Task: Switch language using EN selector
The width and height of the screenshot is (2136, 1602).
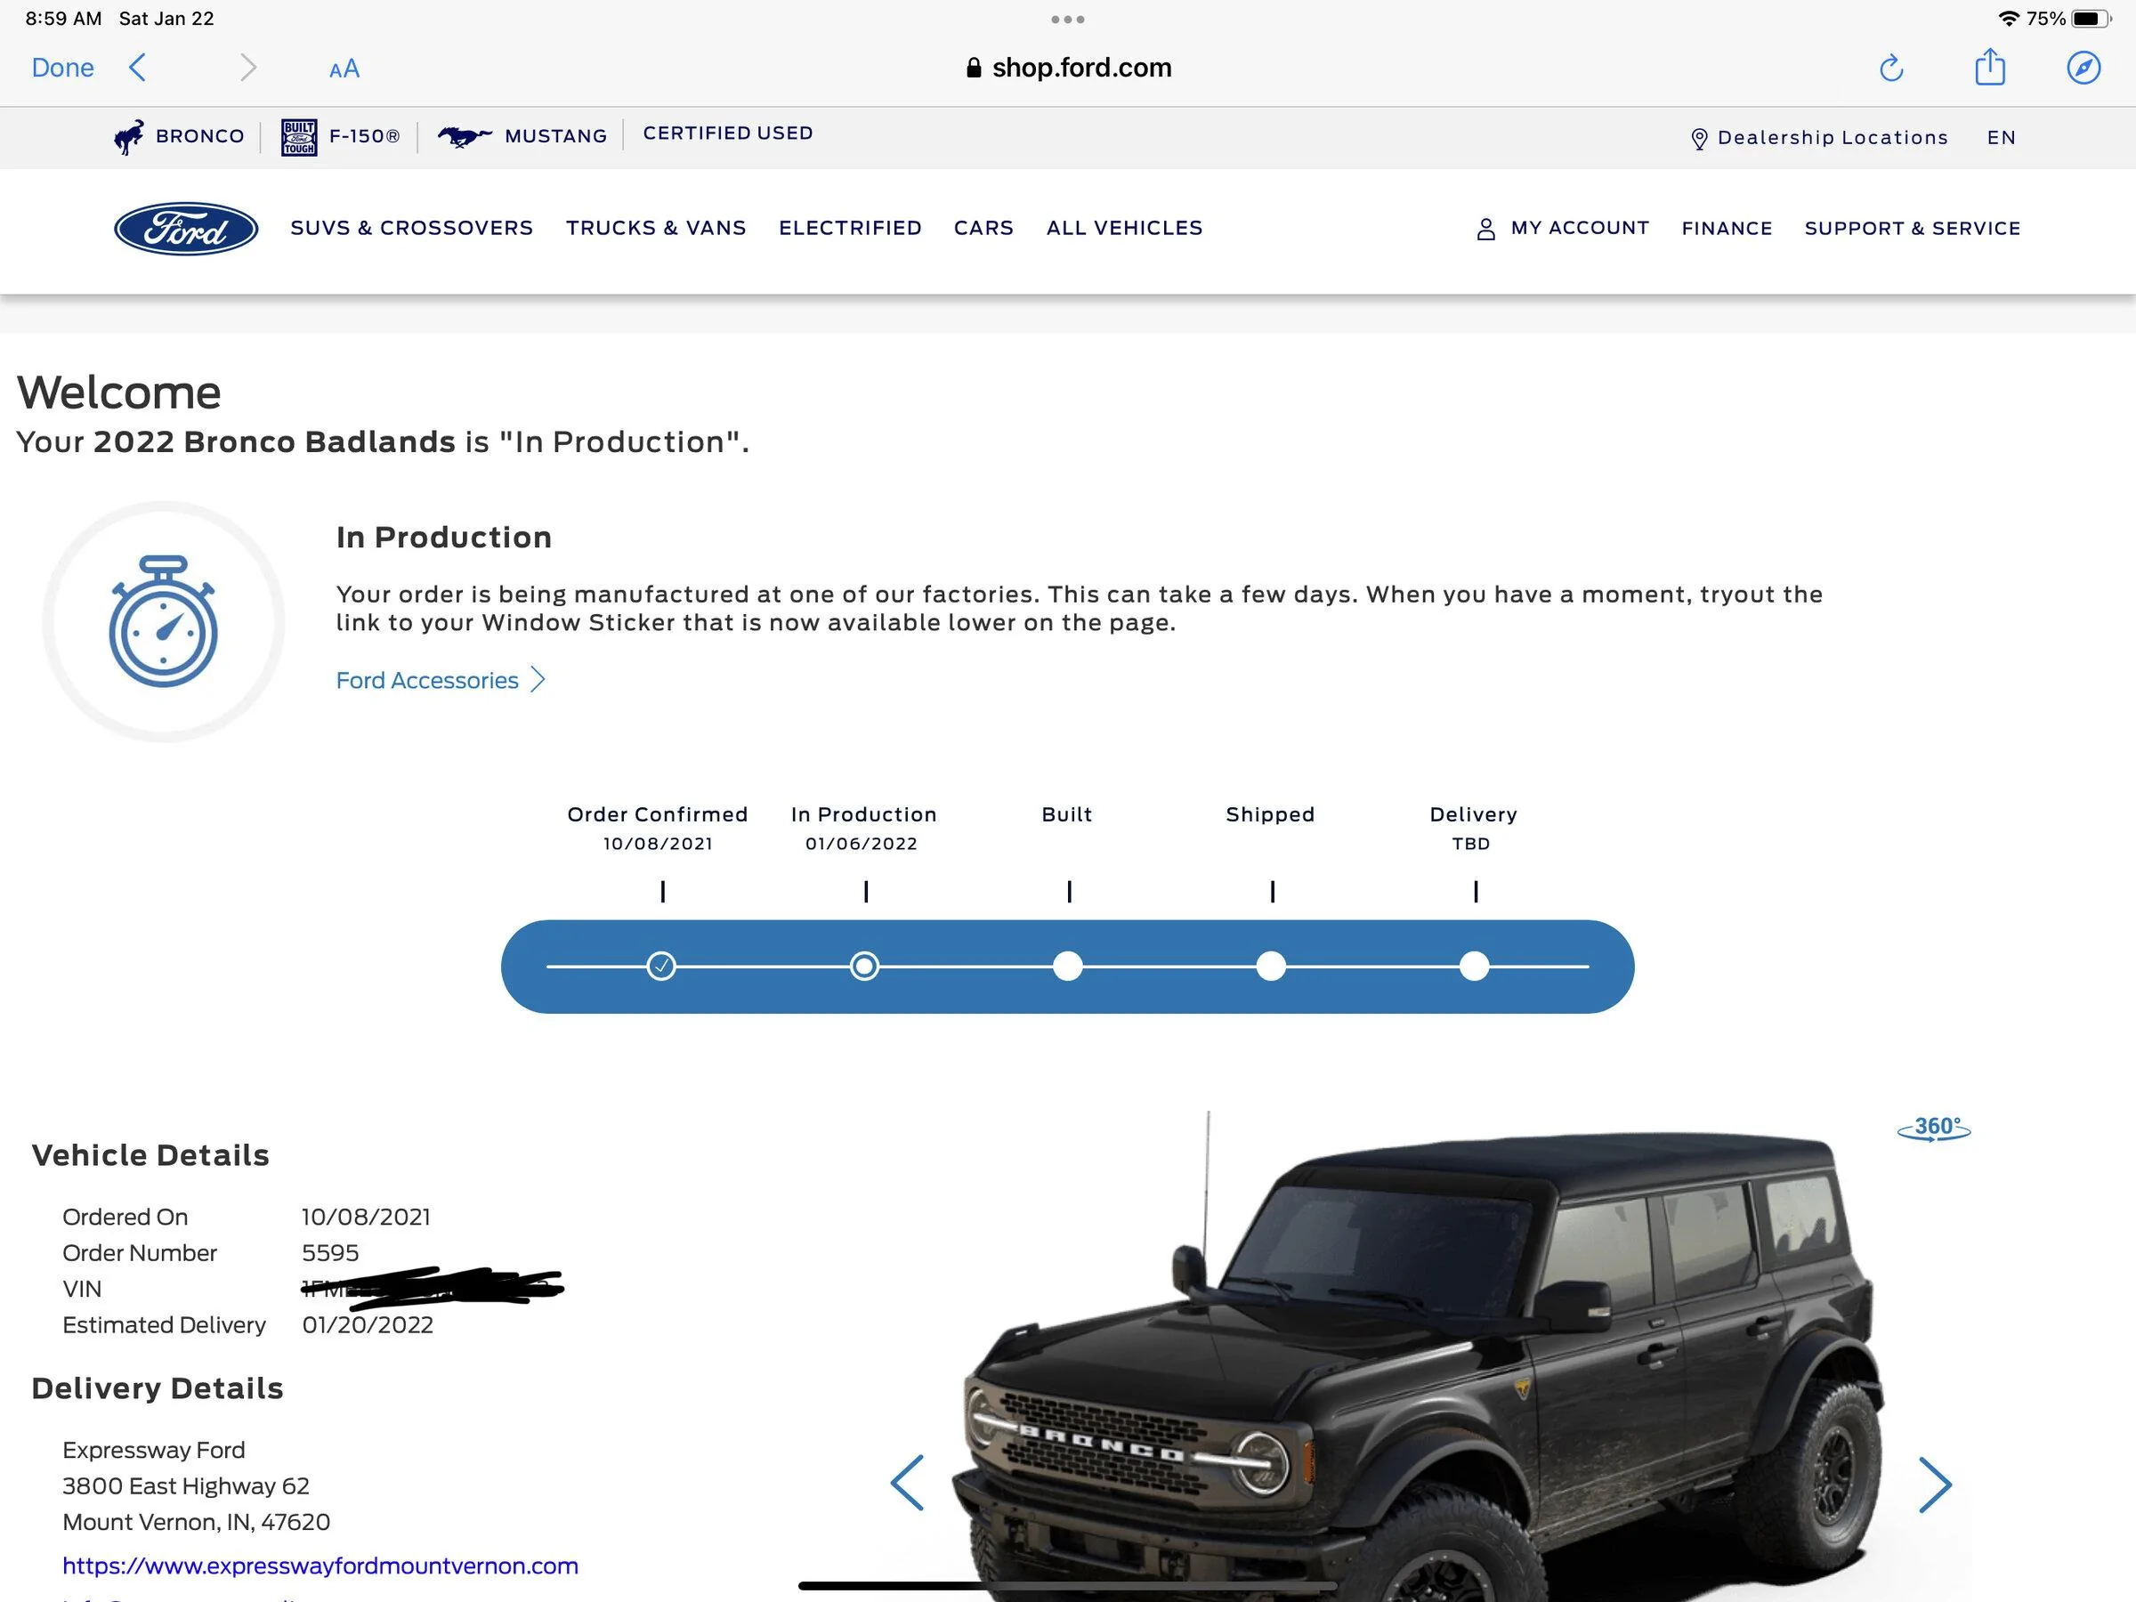Action: tap(2001, 137)
